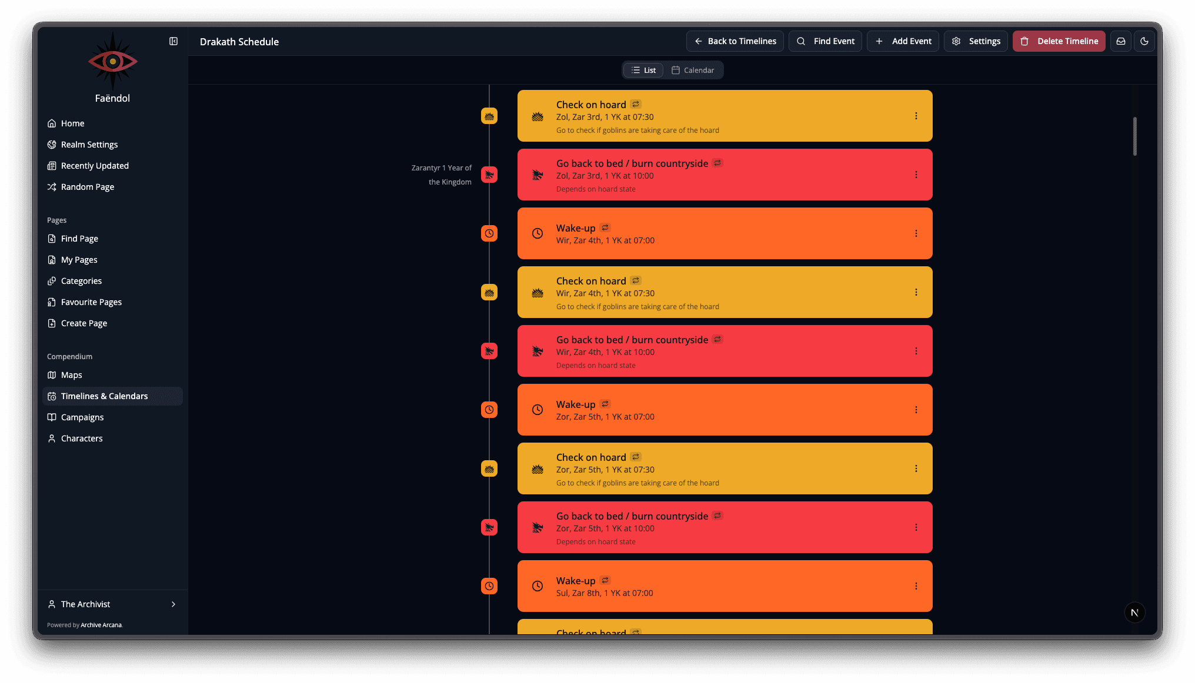Select the Campaigns compendium entry
Screen dimensions: 1195x683
click(83, 417)
